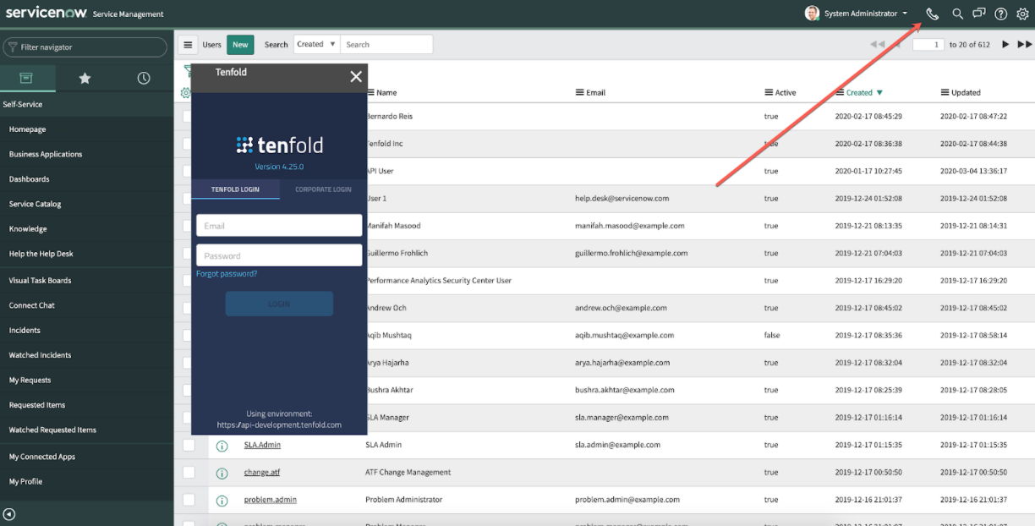Show all applications navigator tab icon
The width and height of the screenshot is (1035, 526).
click(26, 78)
